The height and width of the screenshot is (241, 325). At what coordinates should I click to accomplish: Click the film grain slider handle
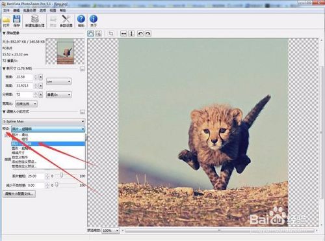click(x=62, y=175)
